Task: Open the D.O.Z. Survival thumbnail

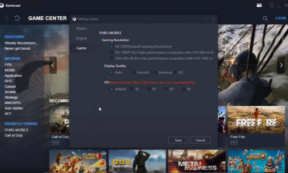Action: pyautogui.click(x=137, y=161)
